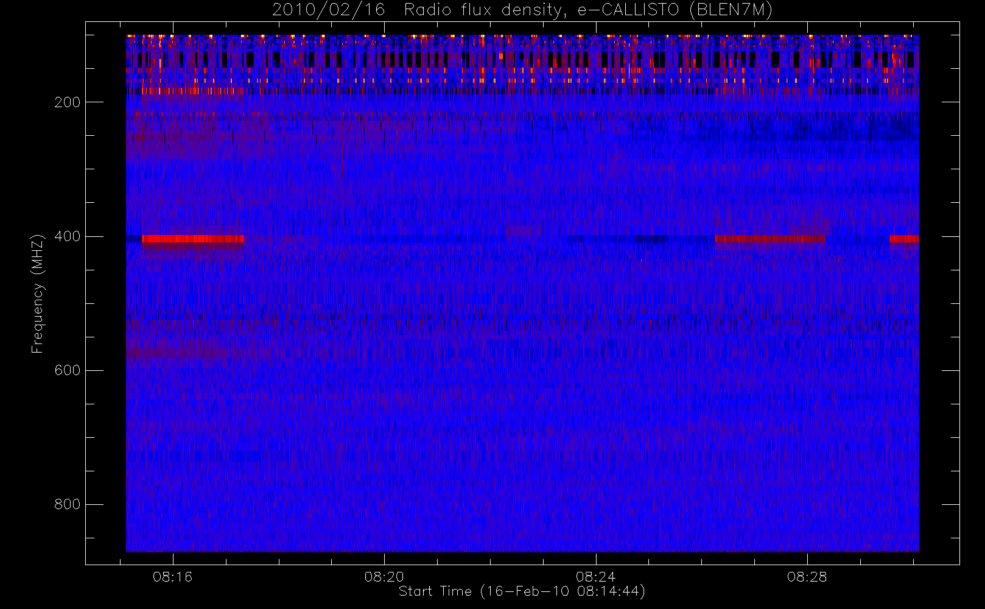Click the 200 frequency tick label

tap(68, 102)
